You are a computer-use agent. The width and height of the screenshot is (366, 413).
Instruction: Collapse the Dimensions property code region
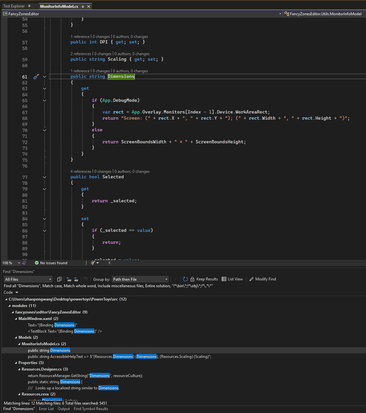tap(44, 76)
